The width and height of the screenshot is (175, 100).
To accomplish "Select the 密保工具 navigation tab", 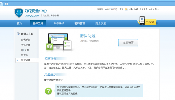I will [38, 23].
